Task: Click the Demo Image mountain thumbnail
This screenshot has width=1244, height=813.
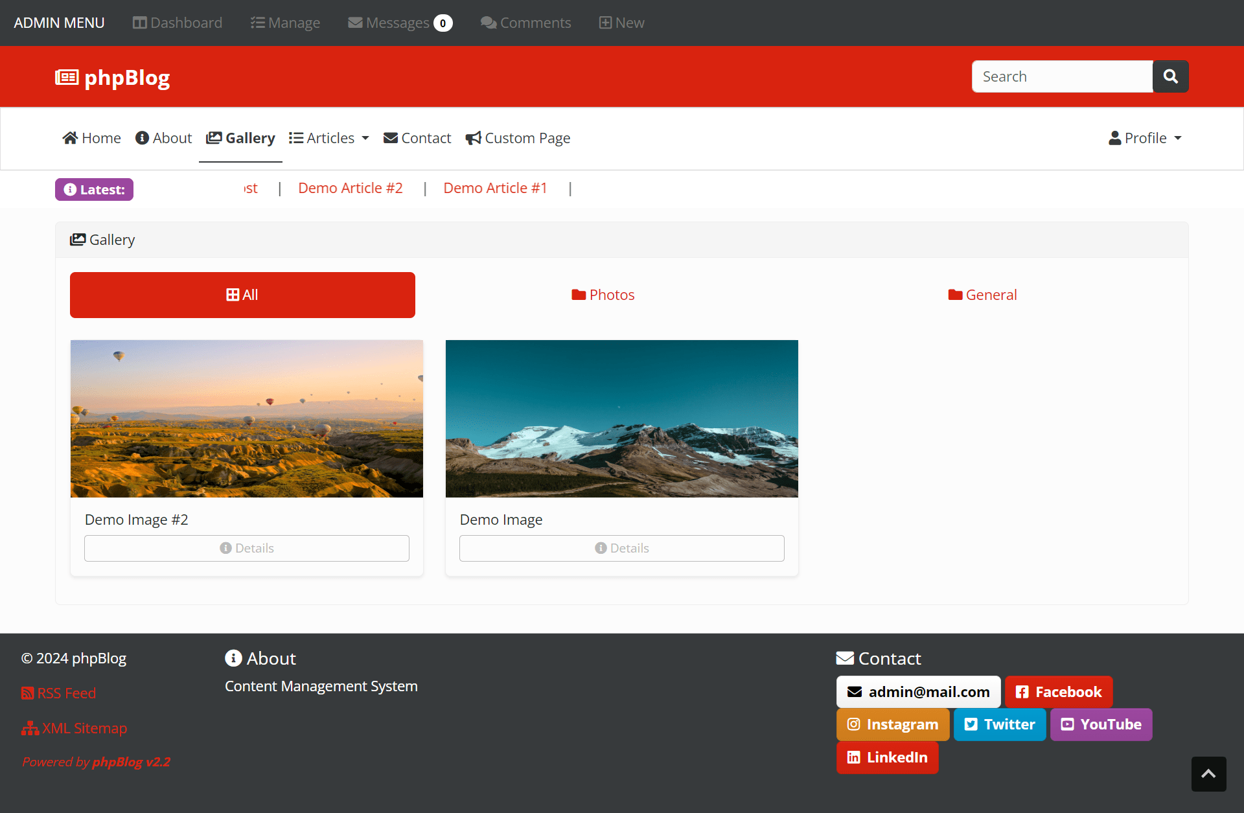Action: [x=621, y=418]
